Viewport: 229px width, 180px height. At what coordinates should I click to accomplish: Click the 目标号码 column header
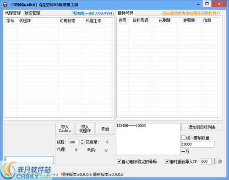coord(141,21)
